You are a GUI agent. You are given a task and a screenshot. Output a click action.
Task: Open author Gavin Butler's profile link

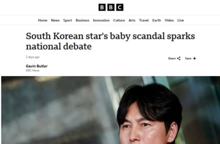(37, 66)
